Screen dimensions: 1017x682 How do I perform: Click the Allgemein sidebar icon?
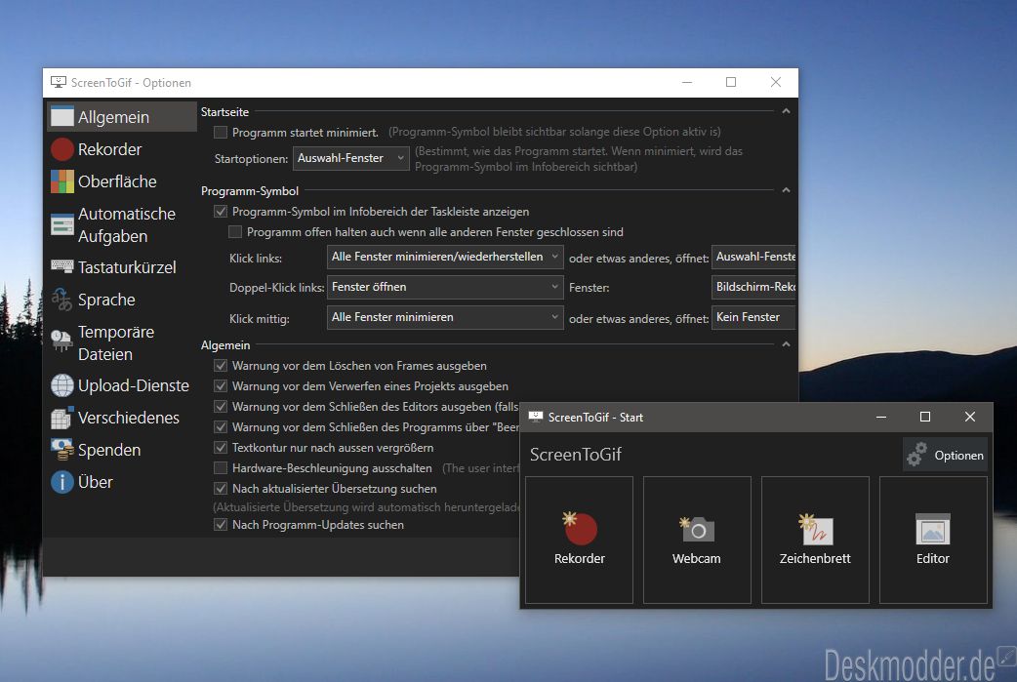pos(62,117)
